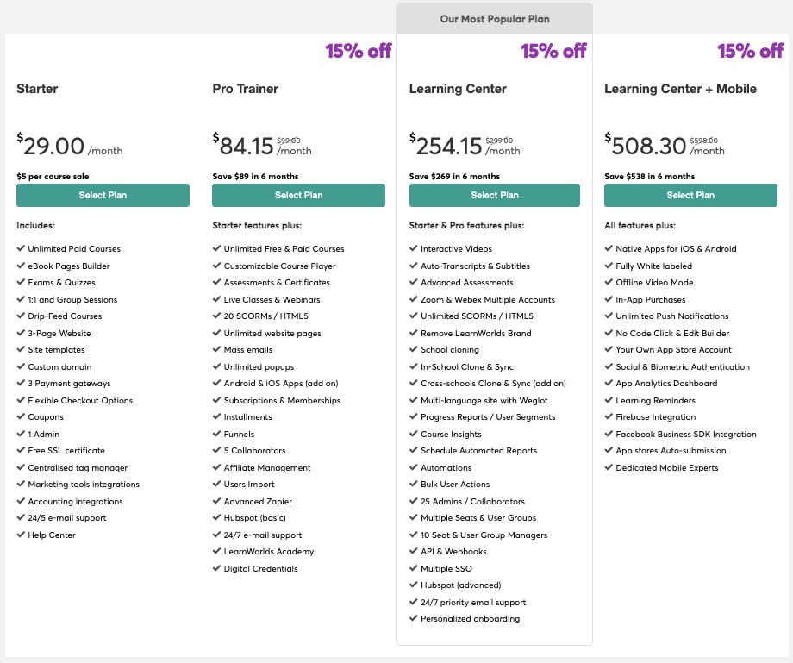Click the checkmark next to Mass emails

click(x=216, y=350)
